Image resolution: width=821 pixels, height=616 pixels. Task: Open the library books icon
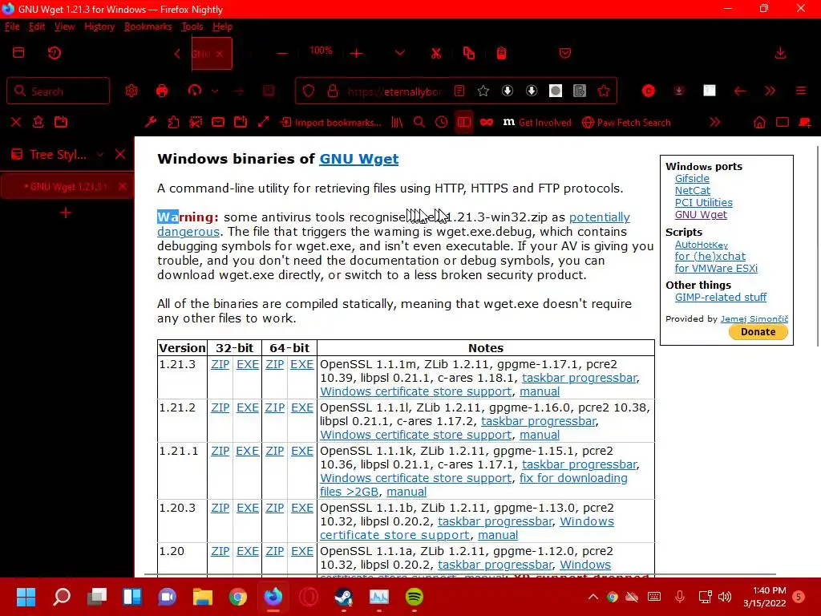[x=397, y=122]
